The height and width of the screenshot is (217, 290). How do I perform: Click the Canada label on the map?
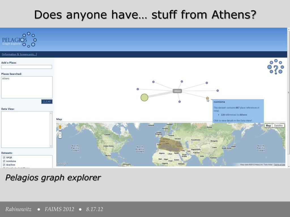(x=107, y=134)
